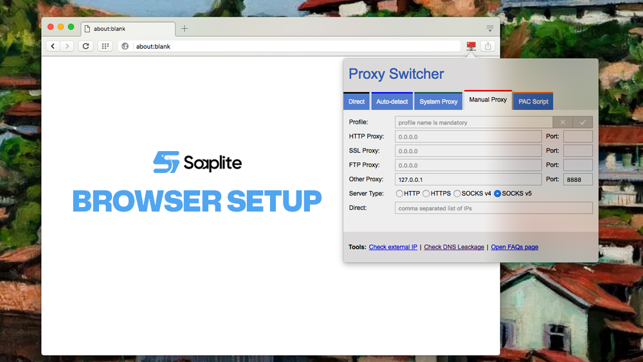Reload the page with the refresh icon

click(x=86, y=46)
